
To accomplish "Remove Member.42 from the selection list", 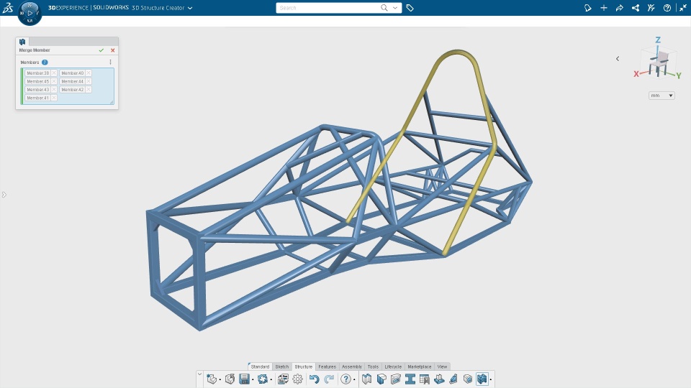I will 89,89.
